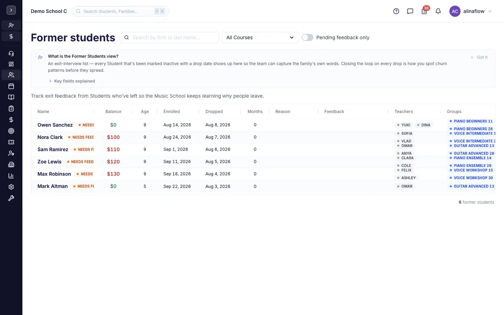Click the DINA teacher tag
The height and width of the screenshot is (315, 504).
coord(424,125)
